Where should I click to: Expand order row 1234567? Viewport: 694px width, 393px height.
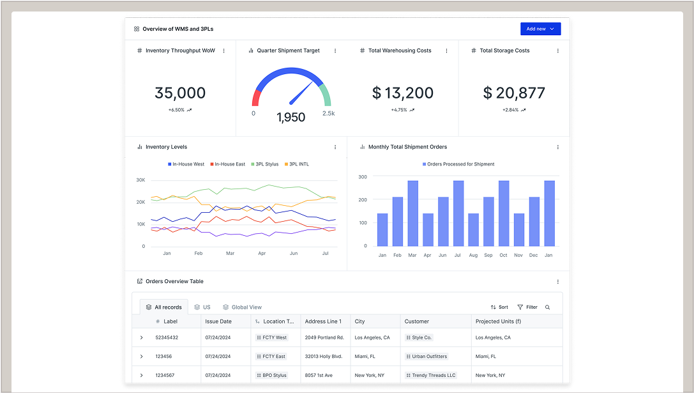(x=141, y=375)
